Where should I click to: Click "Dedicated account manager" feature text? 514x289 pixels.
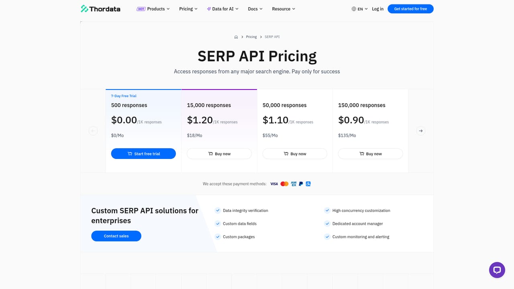(x=358, y=224)
